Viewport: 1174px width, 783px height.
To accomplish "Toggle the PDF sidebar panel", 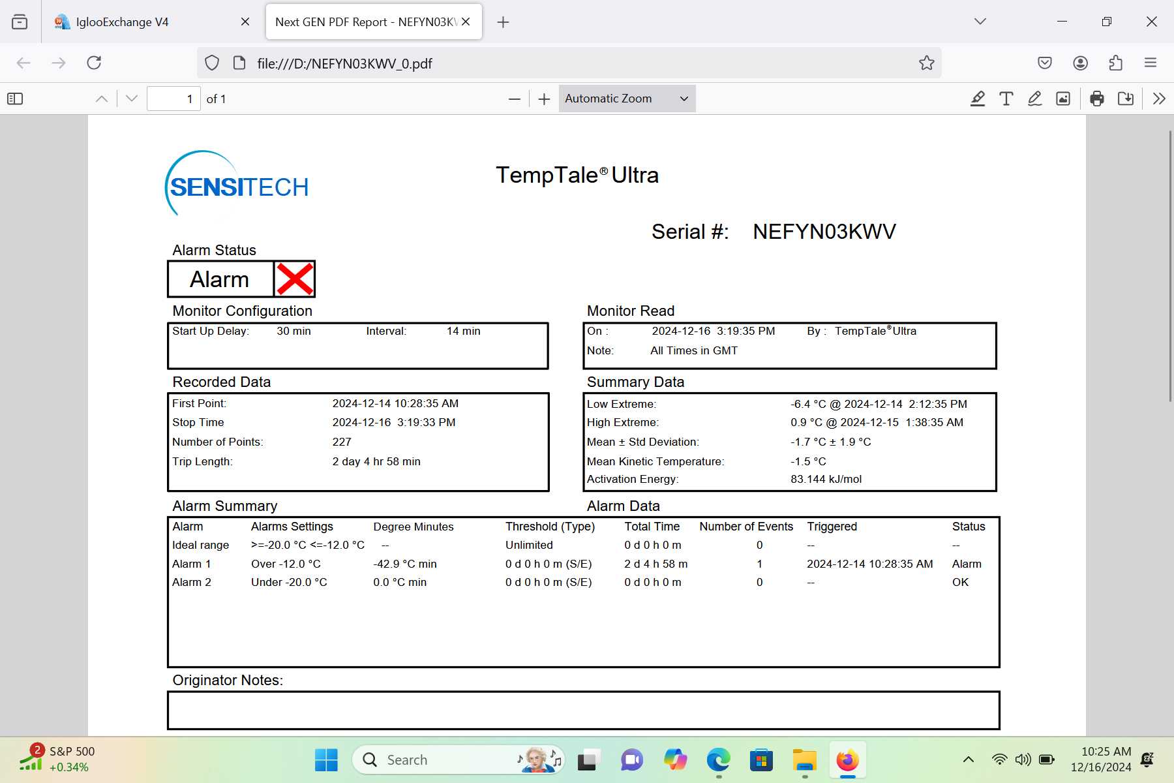I will click(15, 99).
